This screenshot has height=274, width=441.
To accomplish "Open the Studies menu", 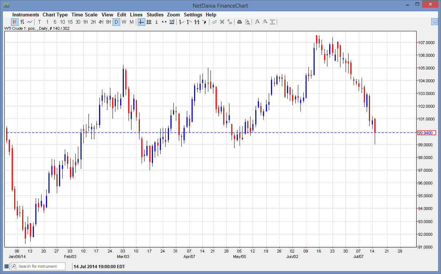I will tap(155, 15).
